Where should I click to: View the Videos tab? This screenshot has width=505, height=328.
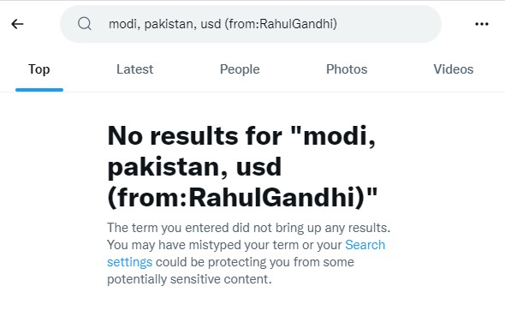click(x=453, y=69)
